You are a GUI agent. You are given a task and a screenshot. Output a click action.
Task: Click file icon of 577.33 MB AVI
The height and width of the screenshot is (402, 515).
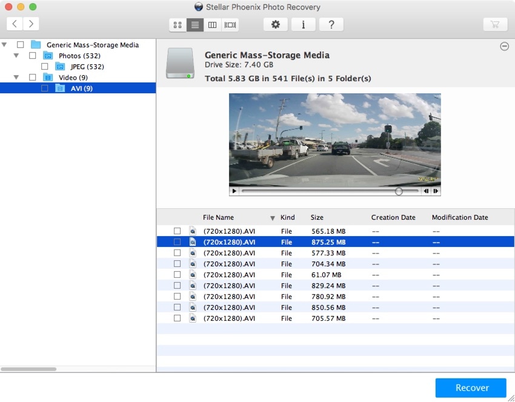[193, 253]
